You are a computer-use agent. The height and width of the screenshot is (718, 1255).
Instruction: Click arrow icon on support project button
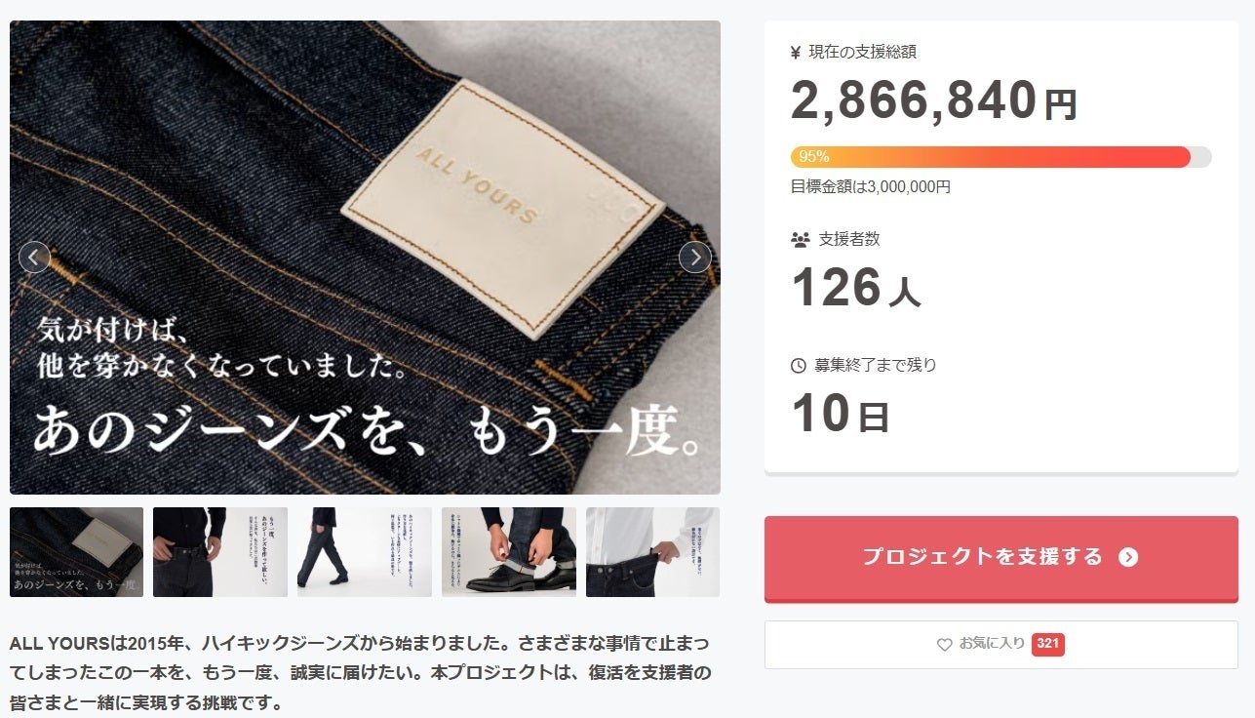point(1128,557)
